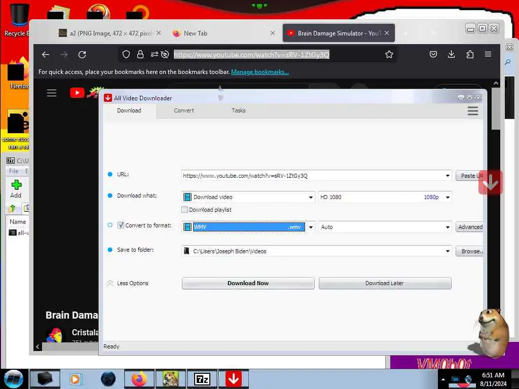Open YouTube sidebar guide menu
This screenshot has width=519, height=389.
[52, 93]
